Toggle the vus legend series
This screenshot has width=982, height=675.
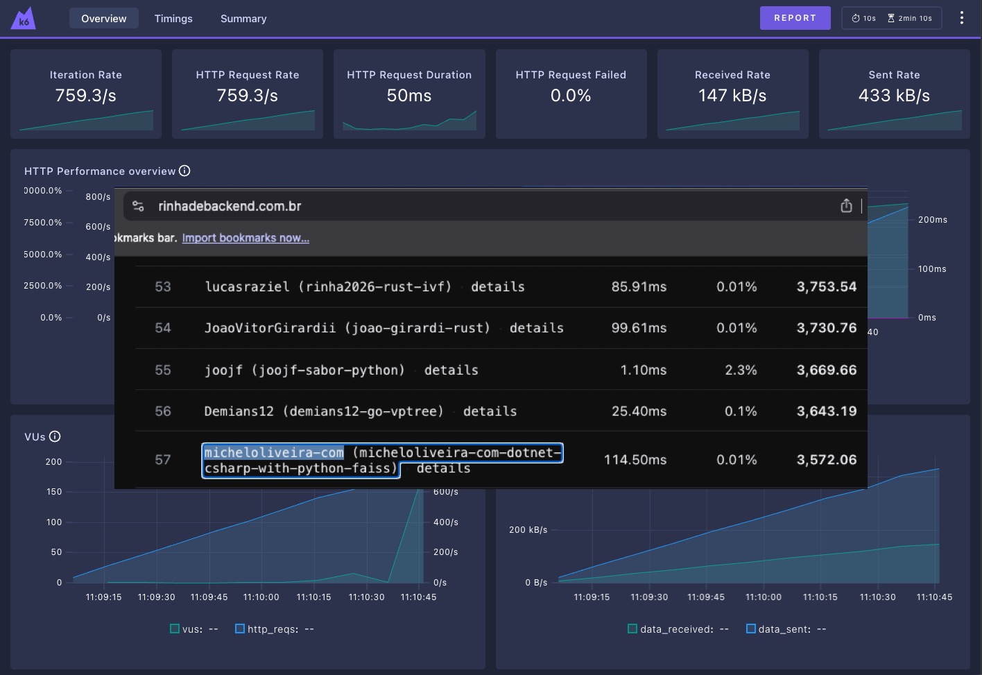pyautogui.click(x=193, y=629)
